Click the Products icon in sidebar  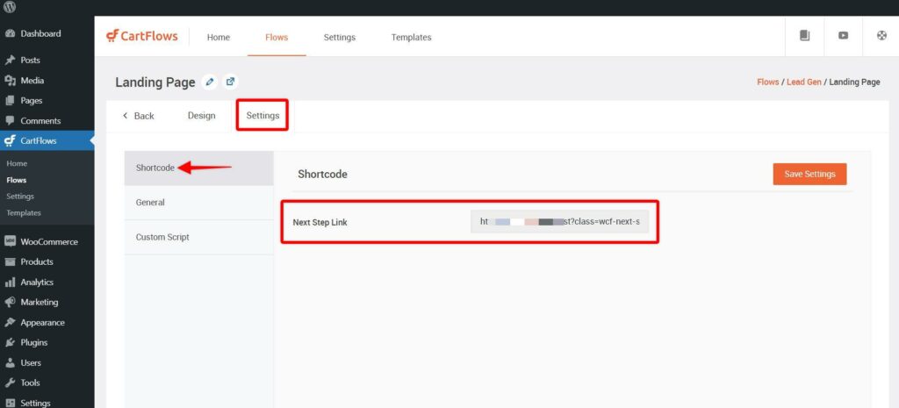pos(10,261)
